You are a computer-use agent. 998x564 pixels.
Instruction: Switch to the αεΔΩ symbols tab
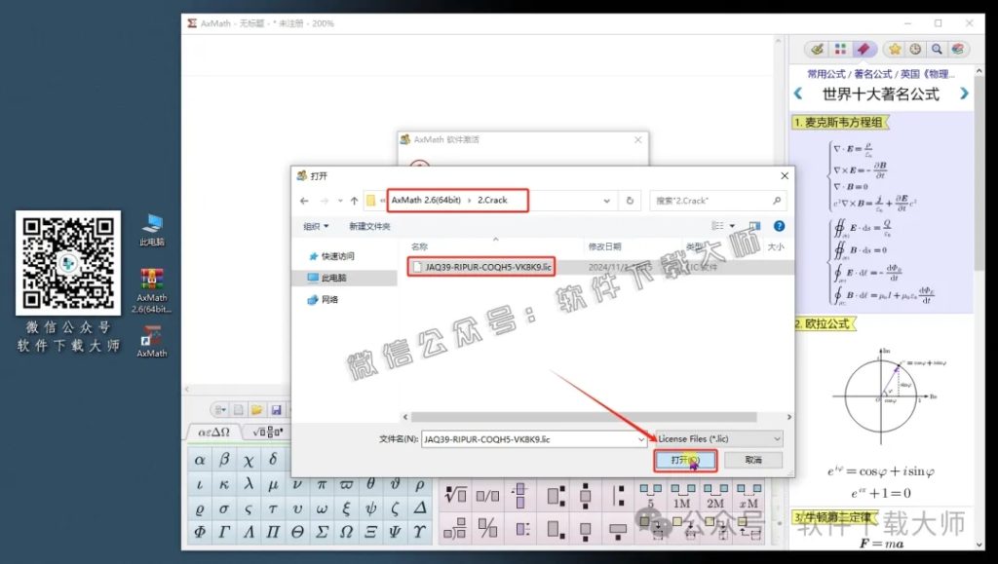212,431
